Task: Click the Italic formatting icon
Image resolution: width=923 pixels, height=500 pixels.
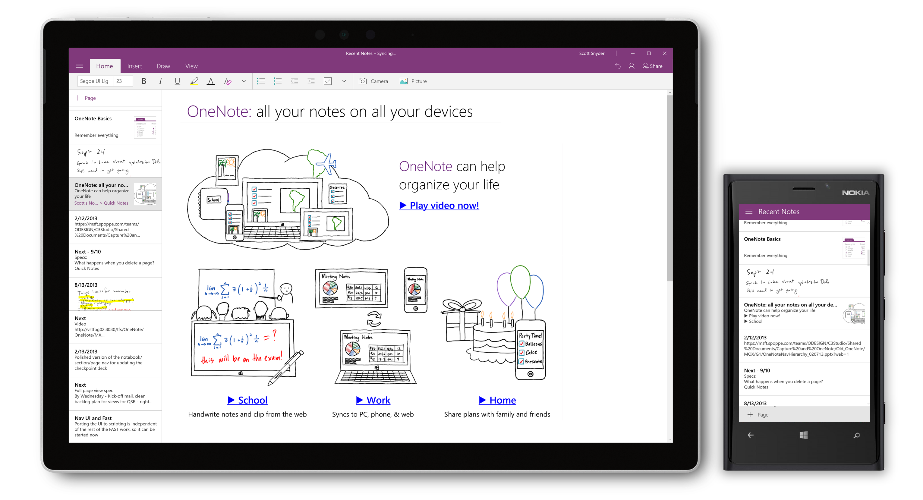Action: click(159, 81)
